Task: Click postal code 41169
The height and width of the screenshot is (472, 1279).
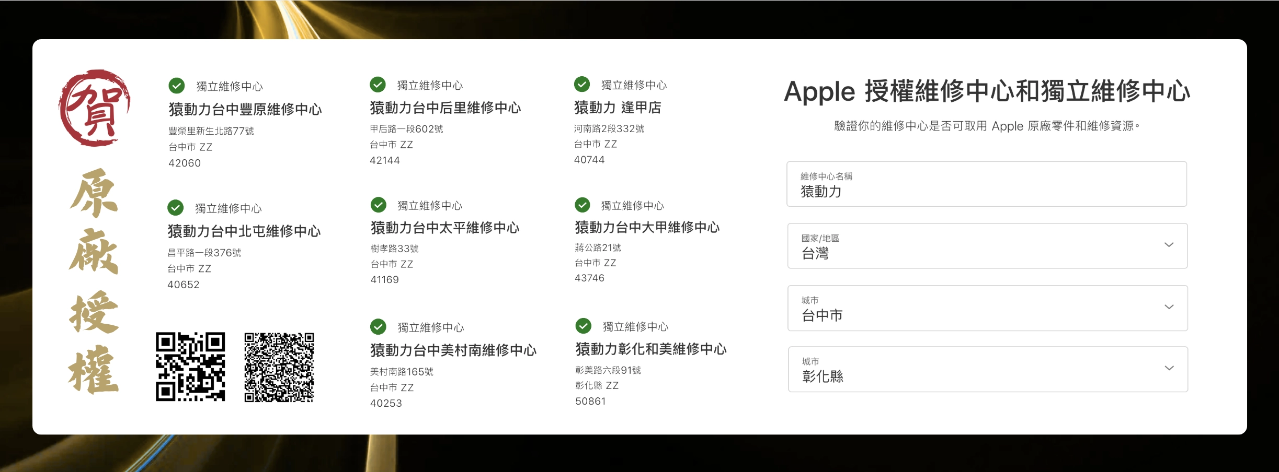Action: tap(385, 279)
